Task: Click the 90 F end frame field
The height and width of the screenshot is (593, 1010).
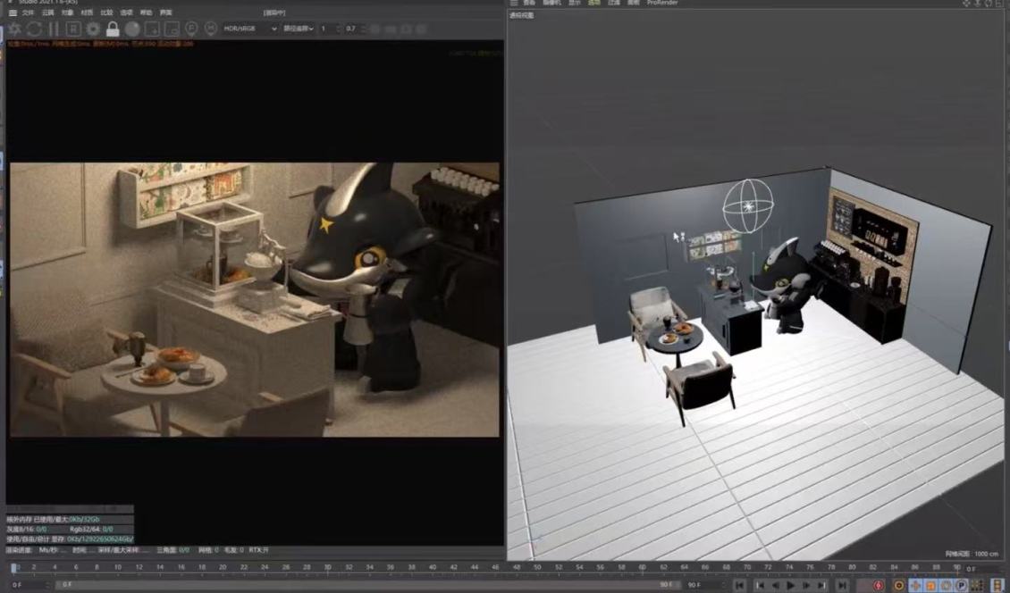Action: click(x=701, y=585)
